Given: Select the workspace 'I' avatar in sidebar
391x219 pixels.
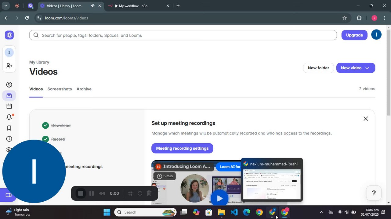Looking at the screenshot, I should pos(9,53).
